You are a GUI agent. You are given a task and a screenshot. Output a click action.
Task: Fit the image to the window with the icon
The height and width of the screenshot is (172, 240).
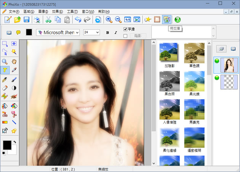click(137, 19)
